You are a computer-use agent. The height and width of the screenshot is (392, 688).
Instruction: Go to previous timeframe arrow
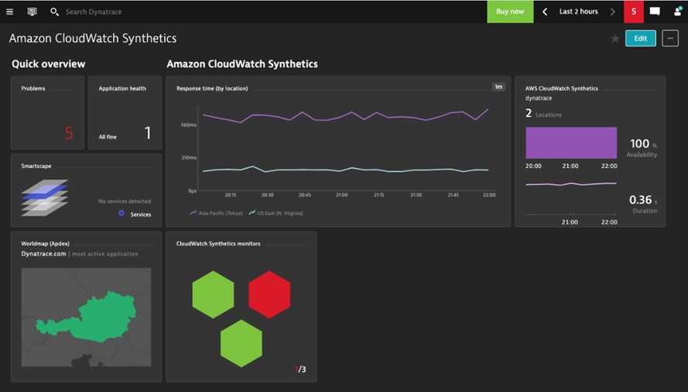point(545,12)
